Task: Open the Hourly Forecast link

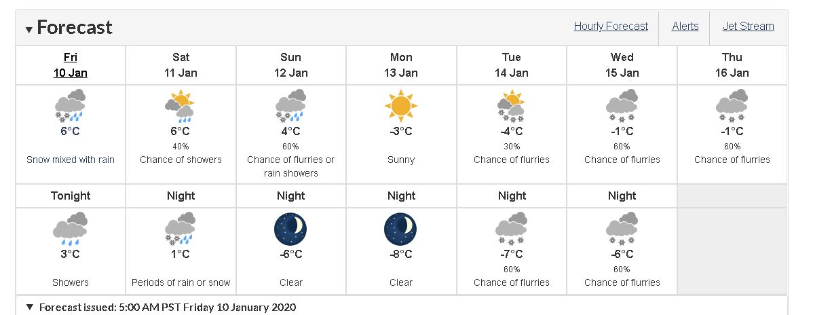Action: 611,26
